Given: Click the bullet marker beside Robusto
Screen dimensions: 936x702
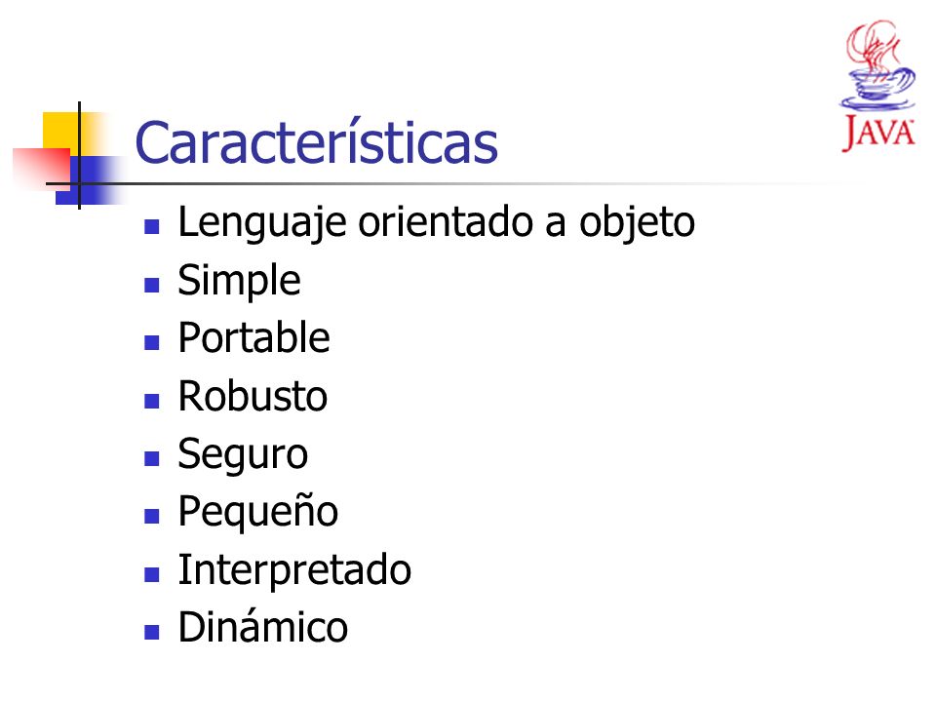Looking at the screenshot, I should [x=152, y=401].
